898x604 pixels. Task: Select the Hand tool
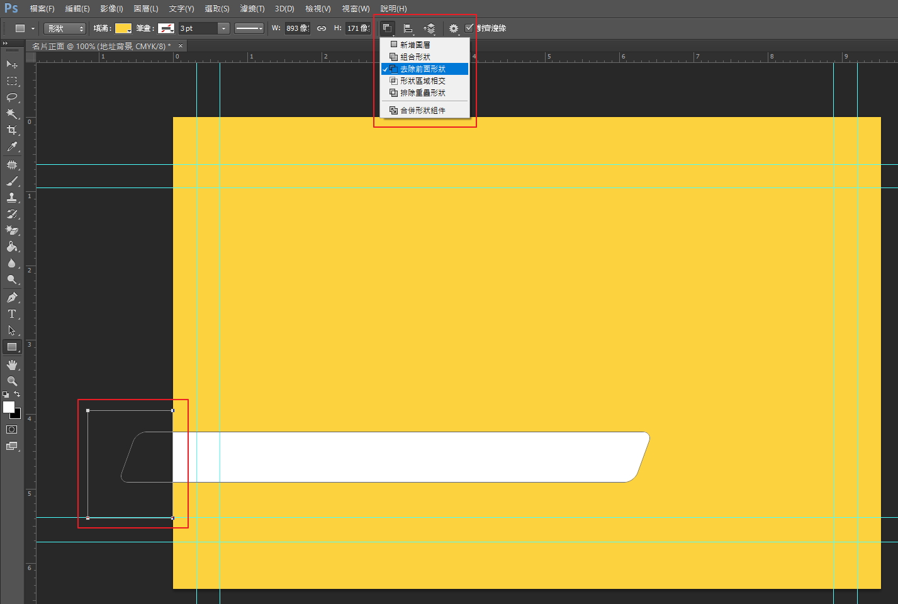click(12, 365)
